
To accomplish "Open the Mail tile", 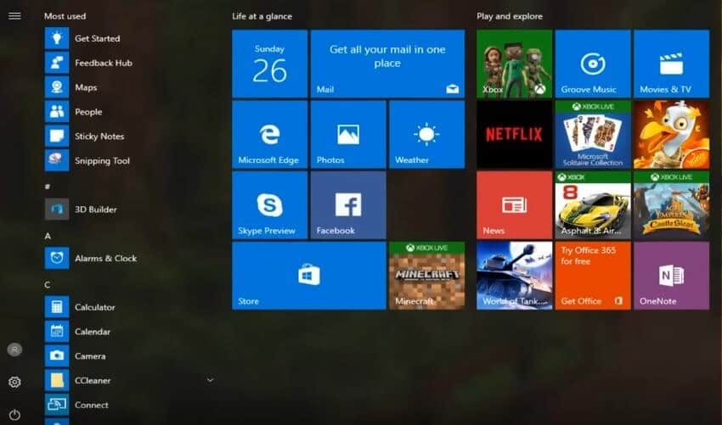I will click(387, 64).
